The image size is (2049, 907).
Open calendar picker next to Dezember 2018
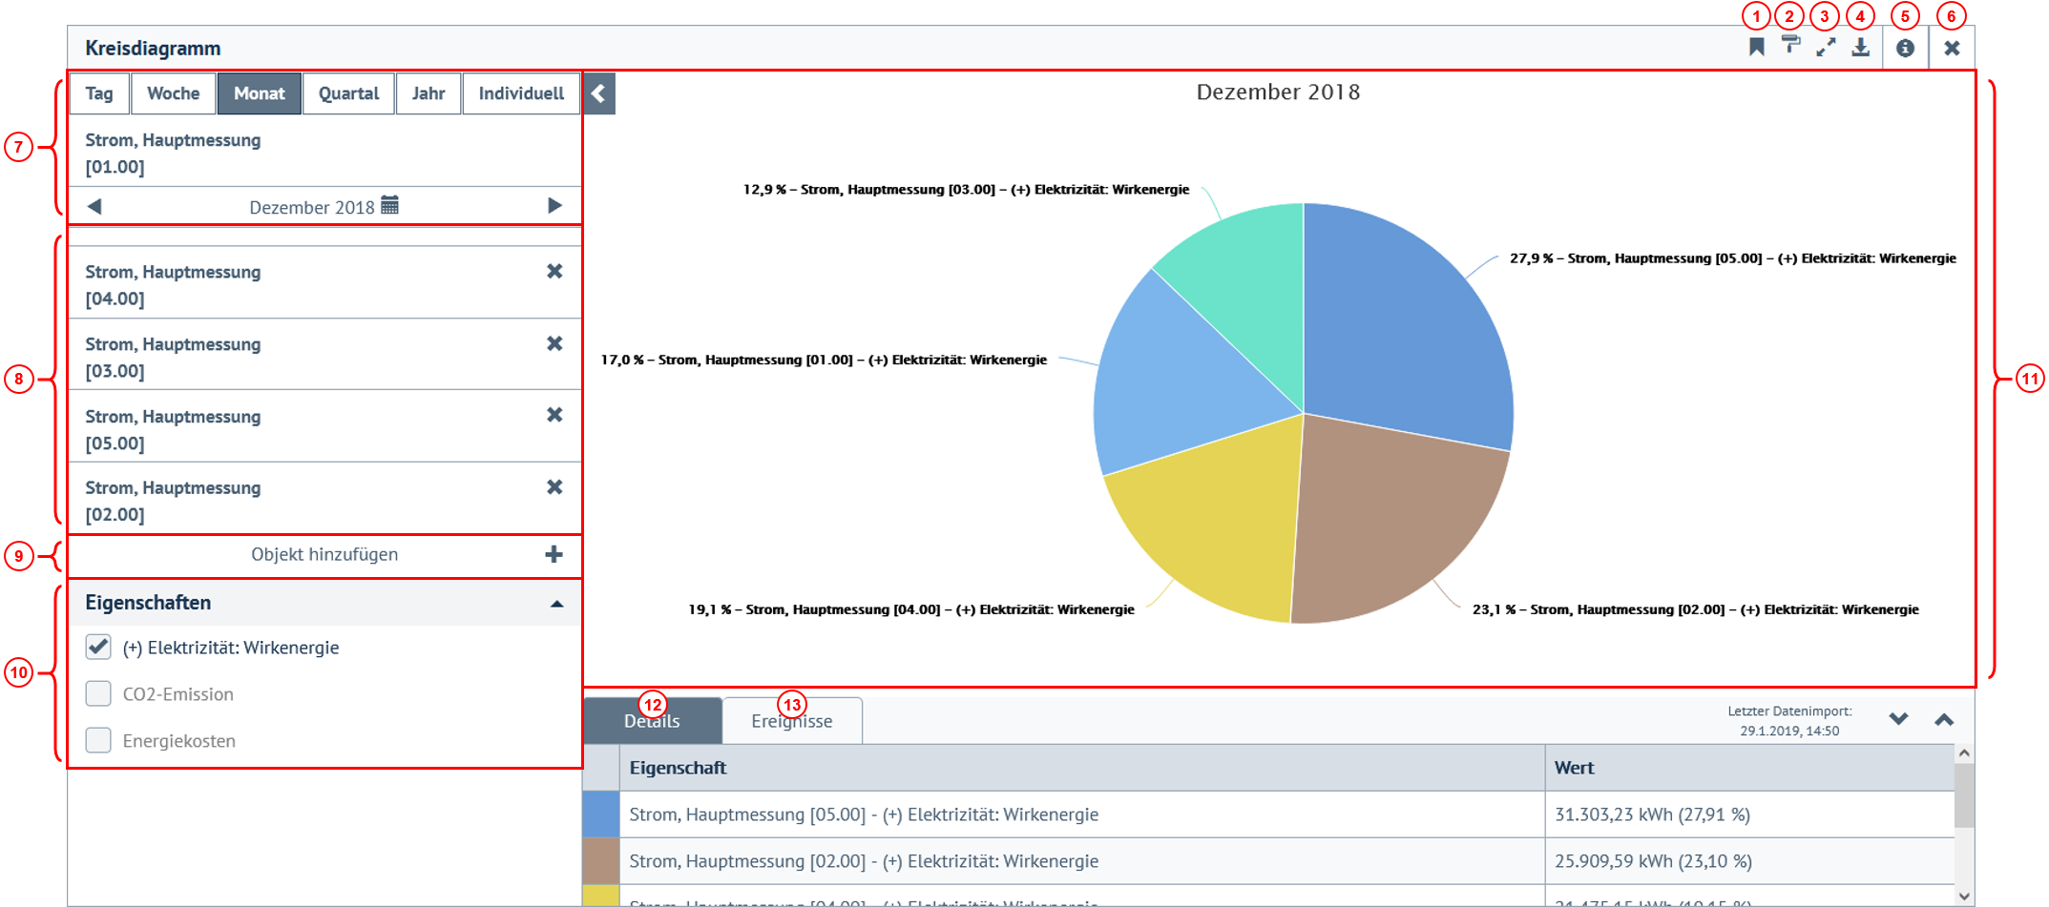point(389,206)
